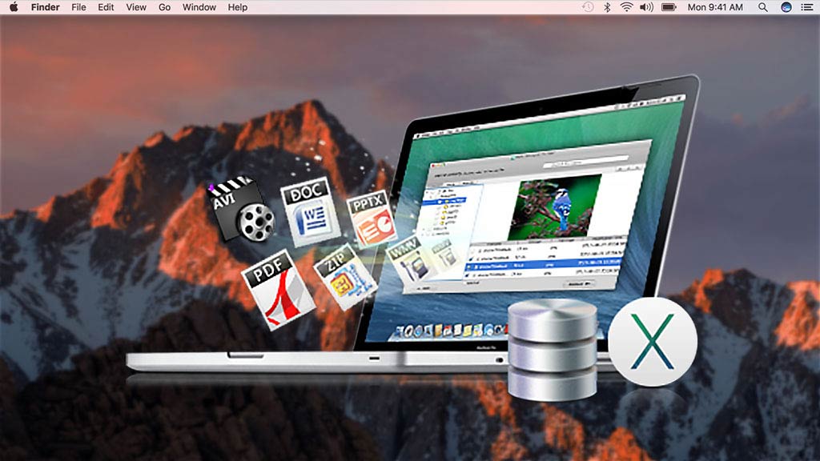Open the Apple menu

click(13, 7)
